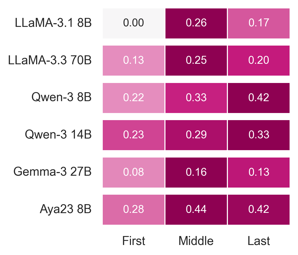This screenshot has height=255, width=298.
Task: Click the Last column axis label
Action: pos(259,241)
